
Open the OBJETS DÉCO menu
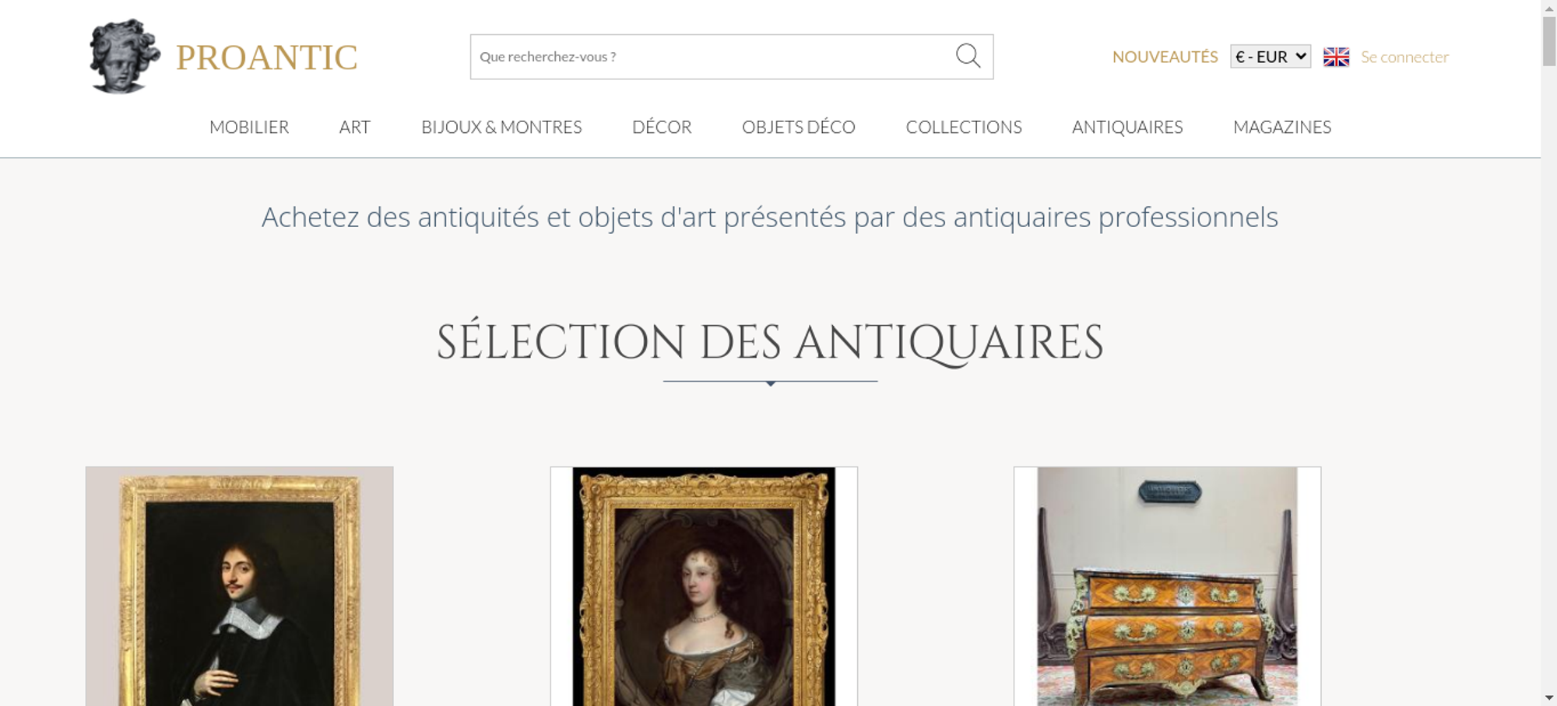click(799, 127)
